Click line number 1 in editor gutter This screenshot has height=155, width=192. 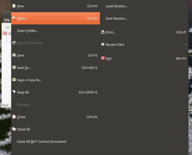6,38
